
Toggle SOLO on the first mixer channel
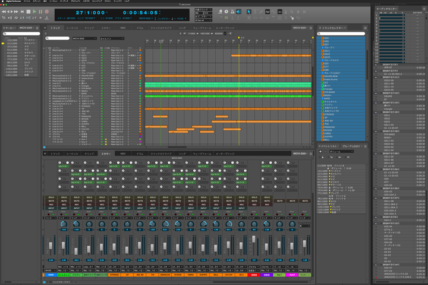[50, 197]
